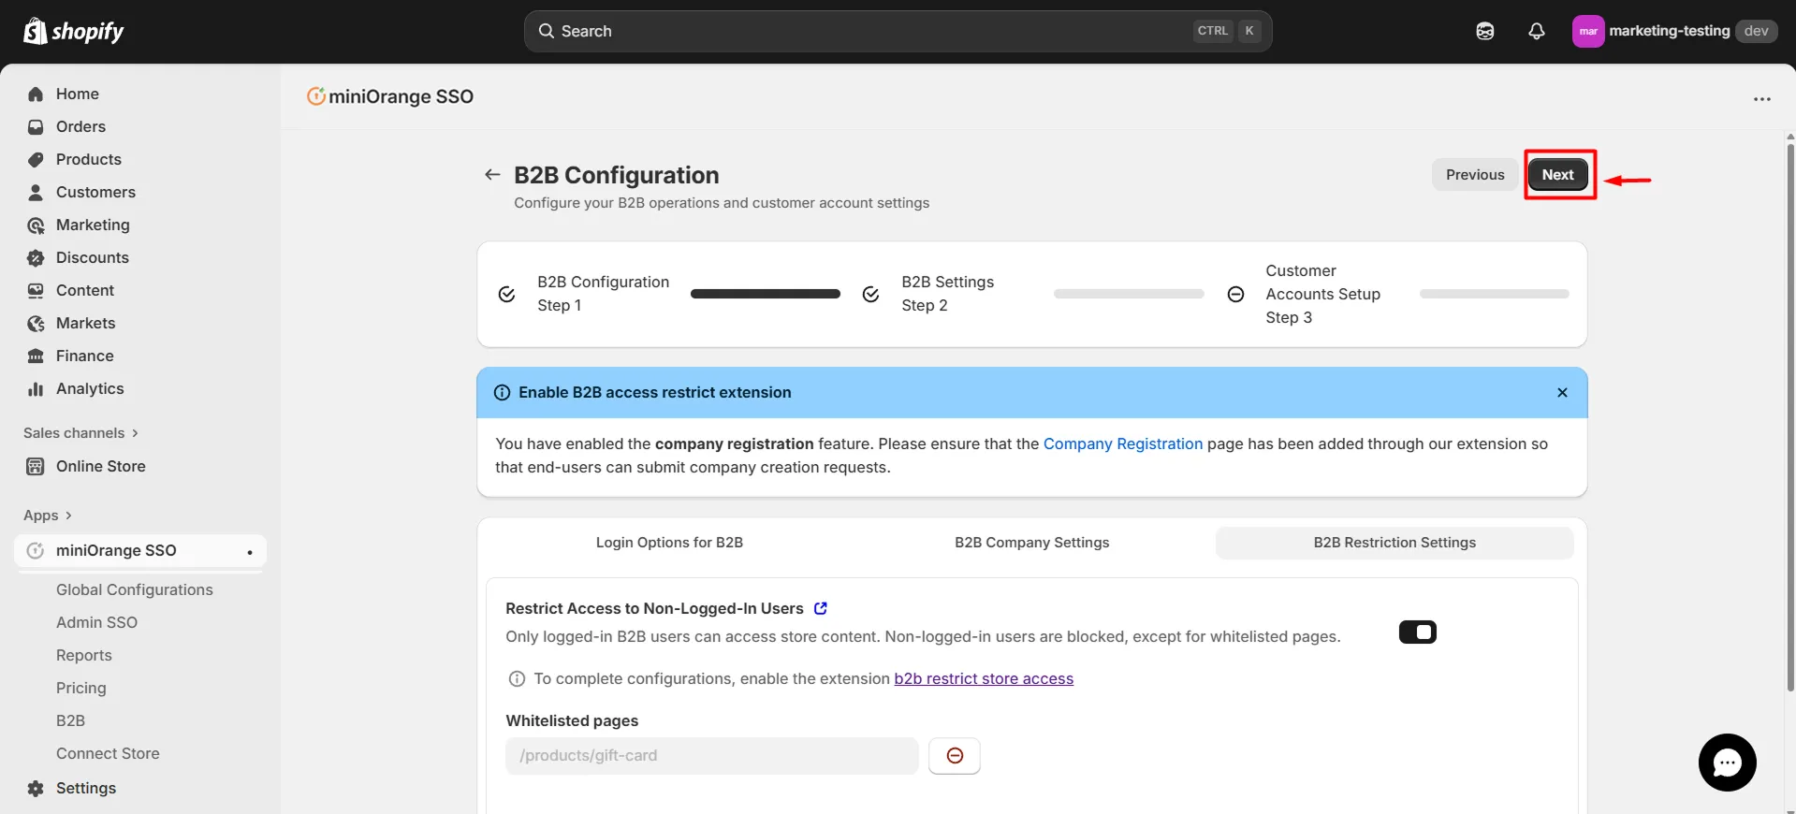
Task: Click the 'Whitelisted pages' label
Action: tap(572, 720)
